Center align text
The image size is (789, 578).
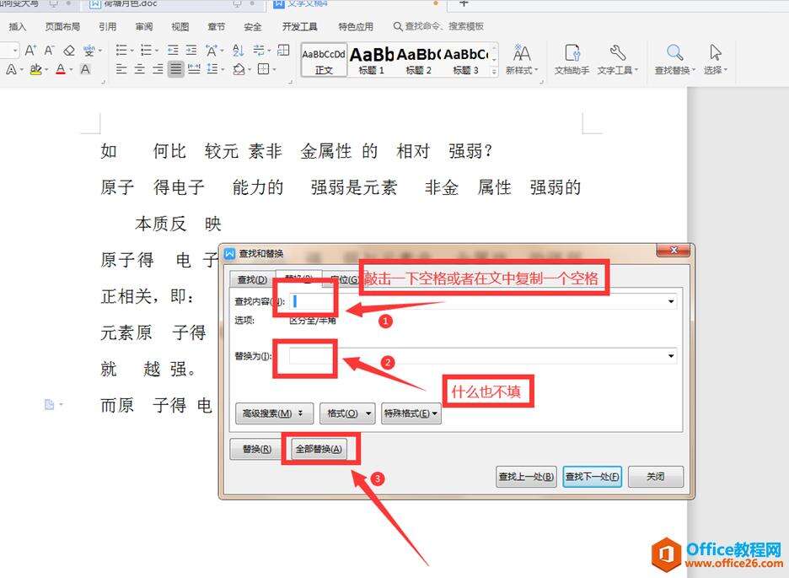(139, 69)
